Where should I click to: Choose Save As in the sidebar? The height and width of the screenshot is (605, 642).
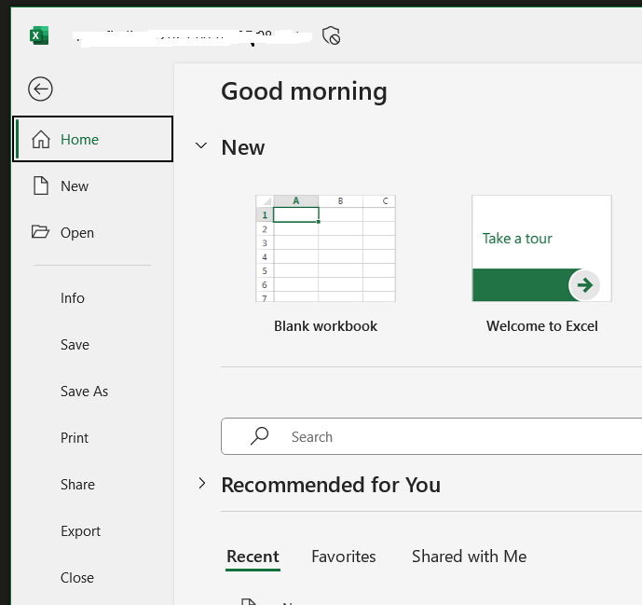point(84,392)
